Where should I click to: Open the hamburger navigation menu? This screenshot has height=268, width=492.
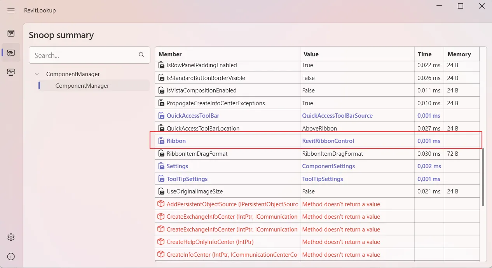click(x=11, y=10)
